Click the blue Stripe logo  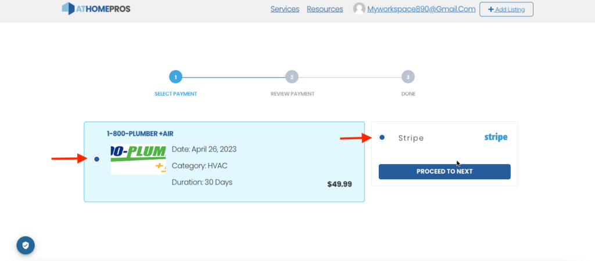pyautogui.click(x=496, y=137)
